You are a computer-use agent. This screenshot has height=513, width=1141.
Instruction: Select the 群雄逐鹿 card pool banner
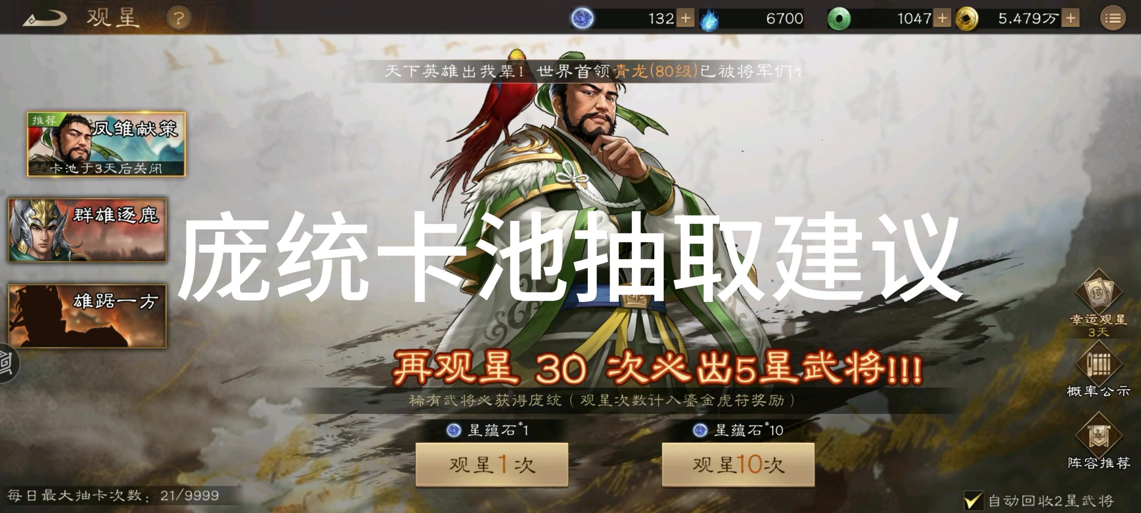(x=87, y=230)
